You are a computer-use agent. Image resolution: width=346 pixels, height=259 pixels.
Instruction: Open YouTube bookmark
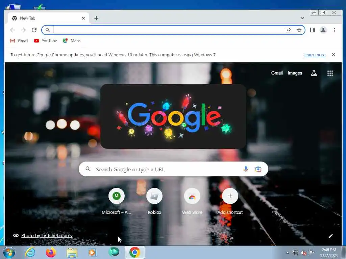pos(46,41)
